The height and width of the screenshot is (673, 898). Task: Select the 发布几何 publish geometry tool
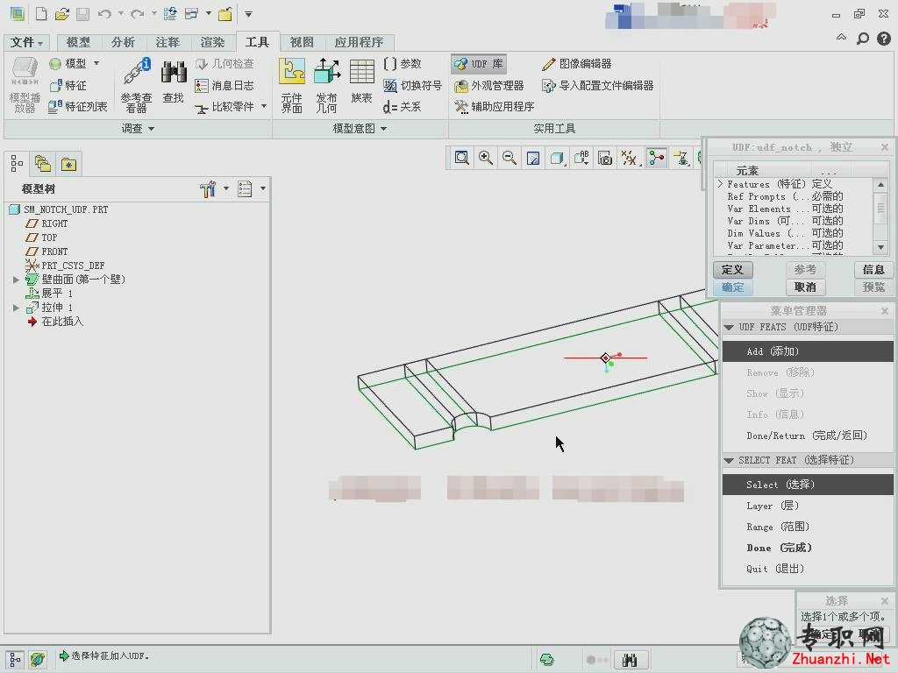tap(326, 86)
